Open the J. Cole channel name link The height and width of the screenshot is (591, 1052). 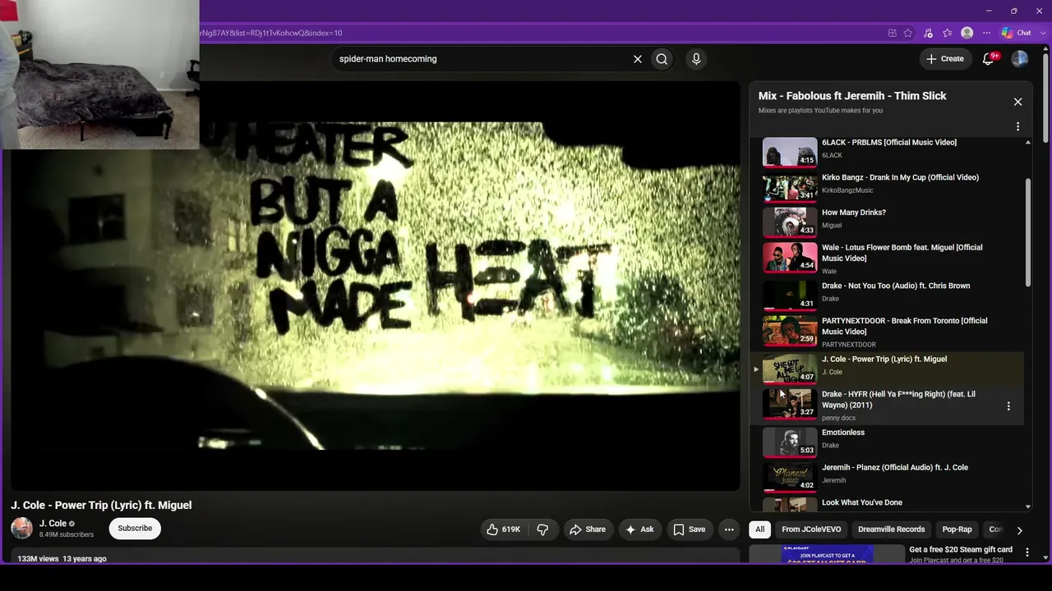pyautogui.click(x=53, y=524)
